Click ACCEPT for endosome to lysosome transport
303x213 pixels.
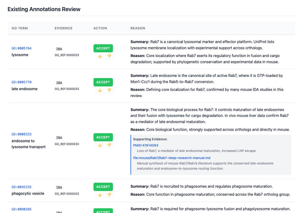click(x=103, y=137)
